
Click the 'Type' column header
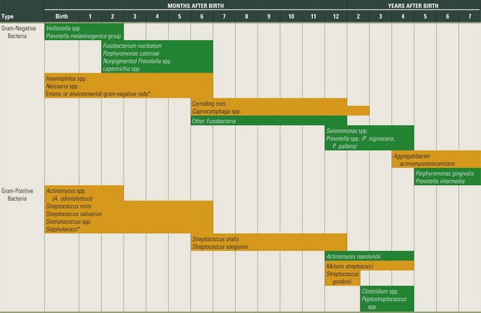point(7,16)
